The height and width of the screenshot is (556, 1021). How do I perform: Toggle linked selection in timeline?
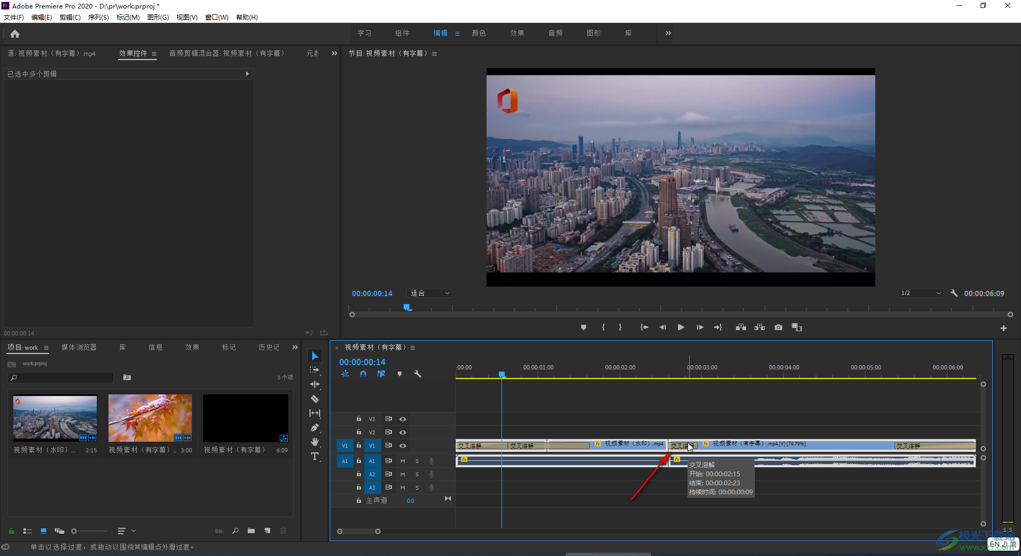tap(381, 374)
